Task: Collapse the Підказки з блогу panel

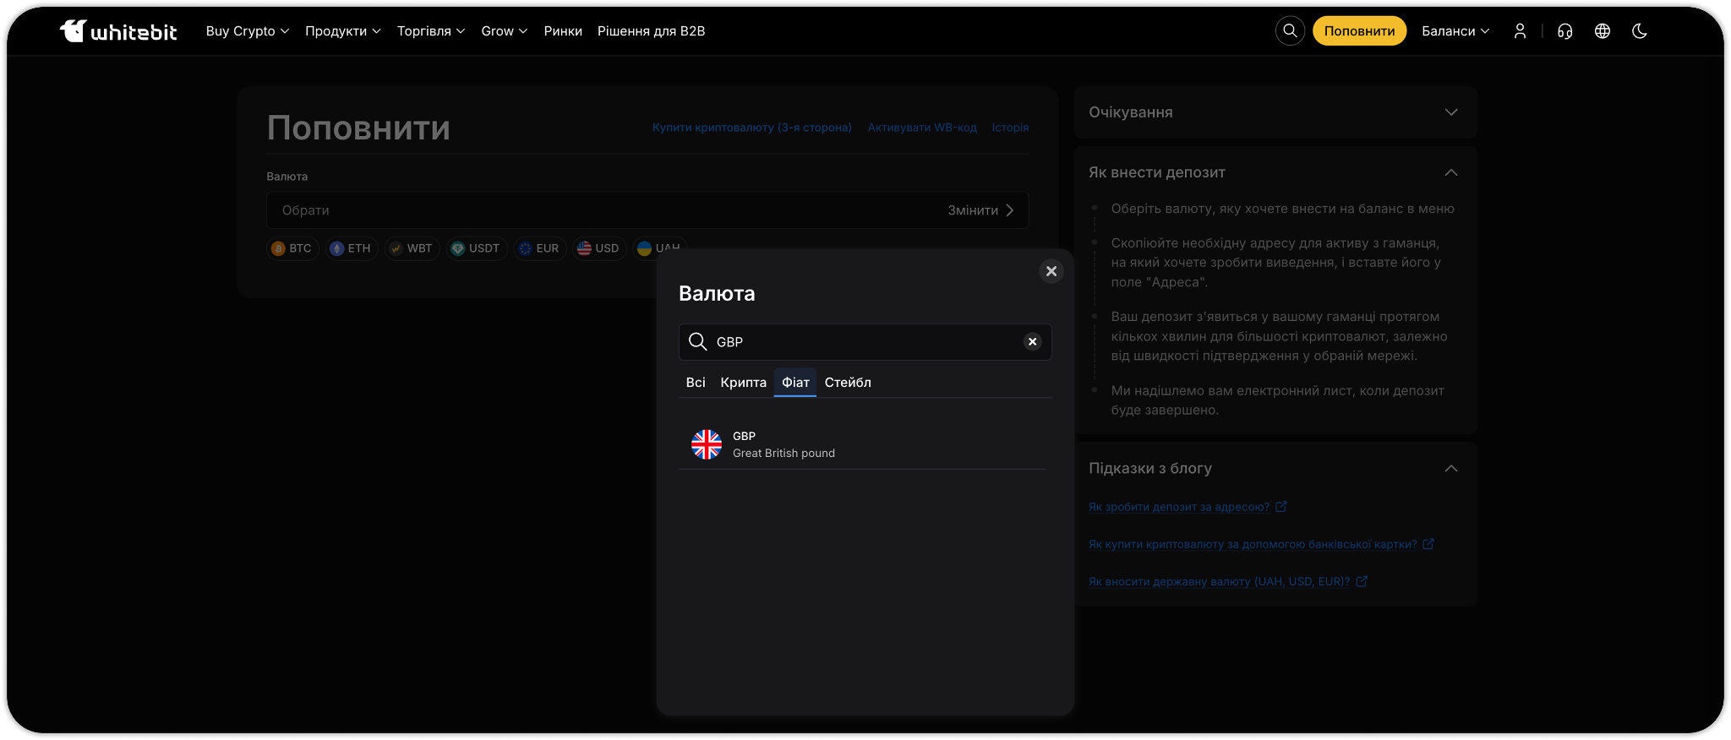Action: coord(1450,468)
